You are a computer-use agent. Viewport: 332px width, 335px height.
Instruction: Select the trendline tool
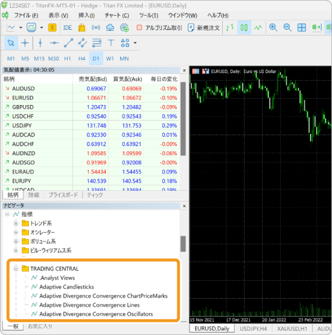point(69,43)
